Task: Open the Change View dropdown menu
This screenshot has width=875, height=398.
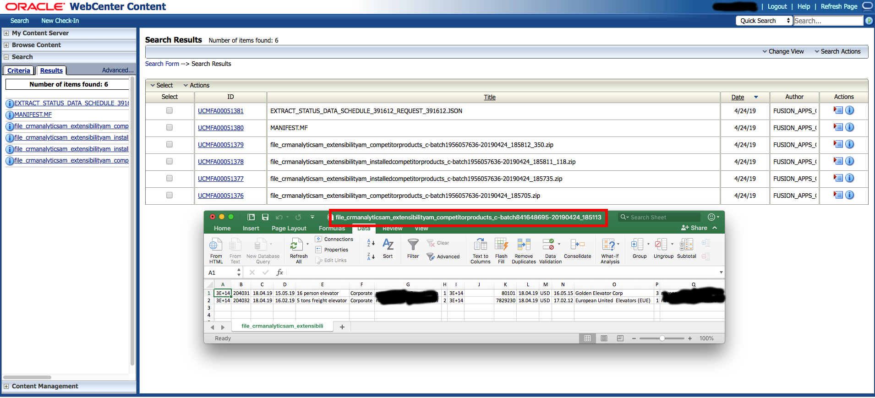Action: [x=783, y=51]
